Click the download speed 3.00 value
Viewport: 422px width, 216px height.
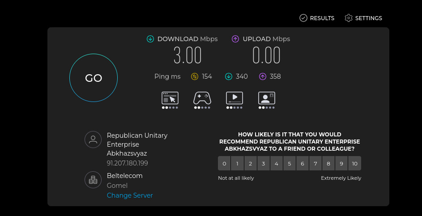(188, 55)
